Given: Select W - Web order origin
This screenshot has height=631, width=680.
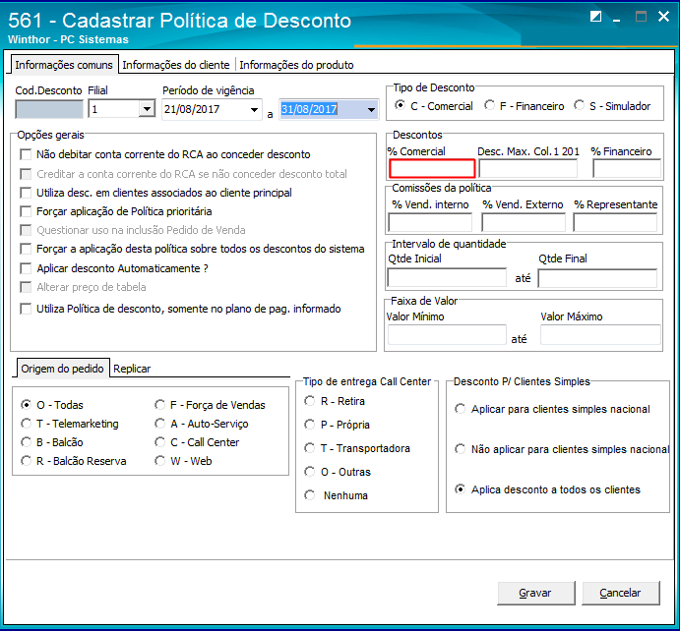Looking at the screenshot, I should click(160, 460).
